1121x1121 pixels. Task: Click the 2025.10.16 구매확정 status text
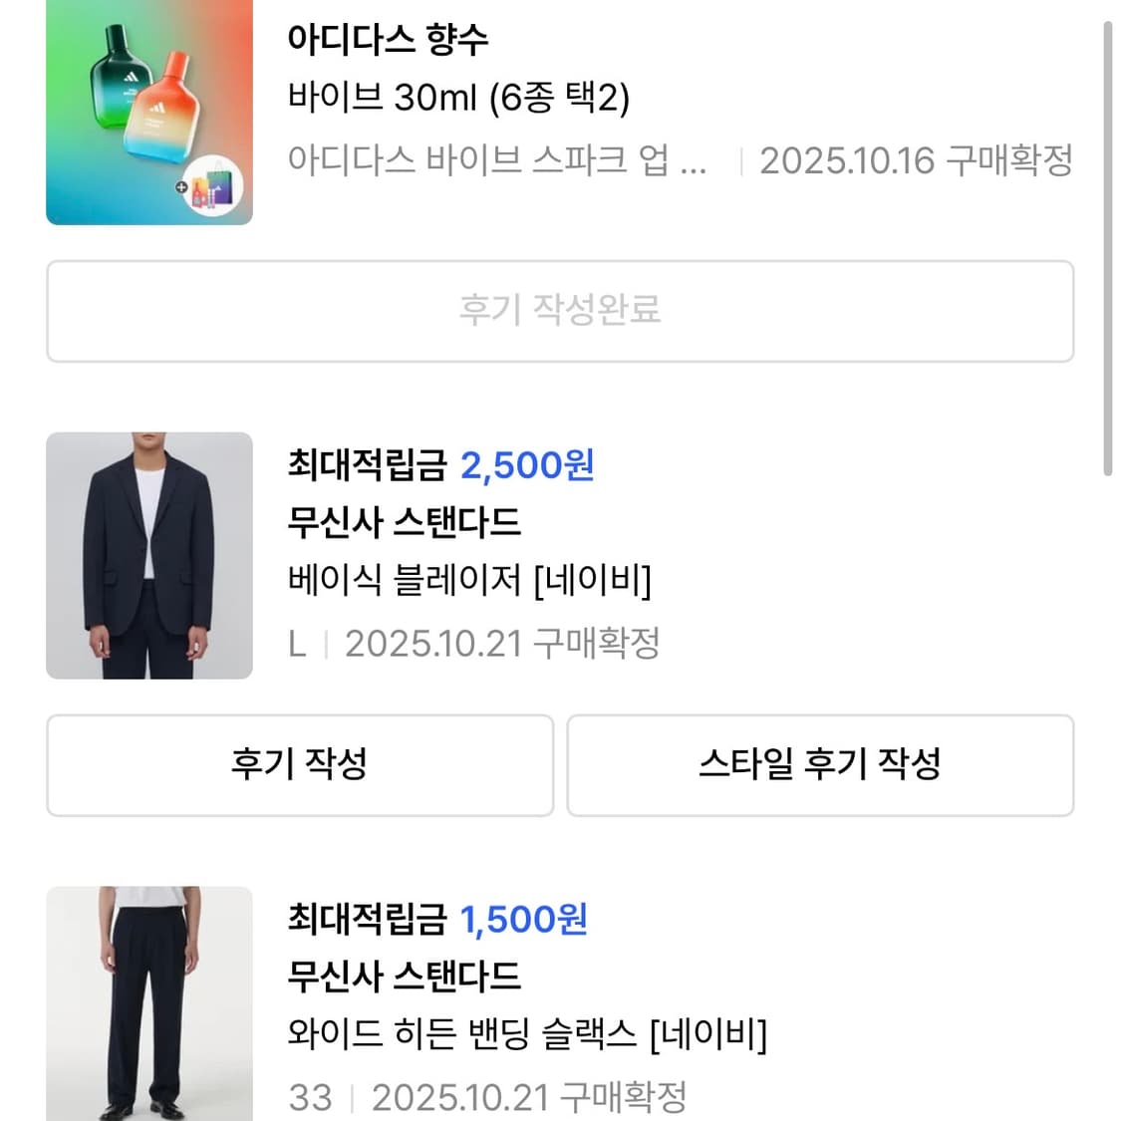pyautogui.click(x=916, y=160)
